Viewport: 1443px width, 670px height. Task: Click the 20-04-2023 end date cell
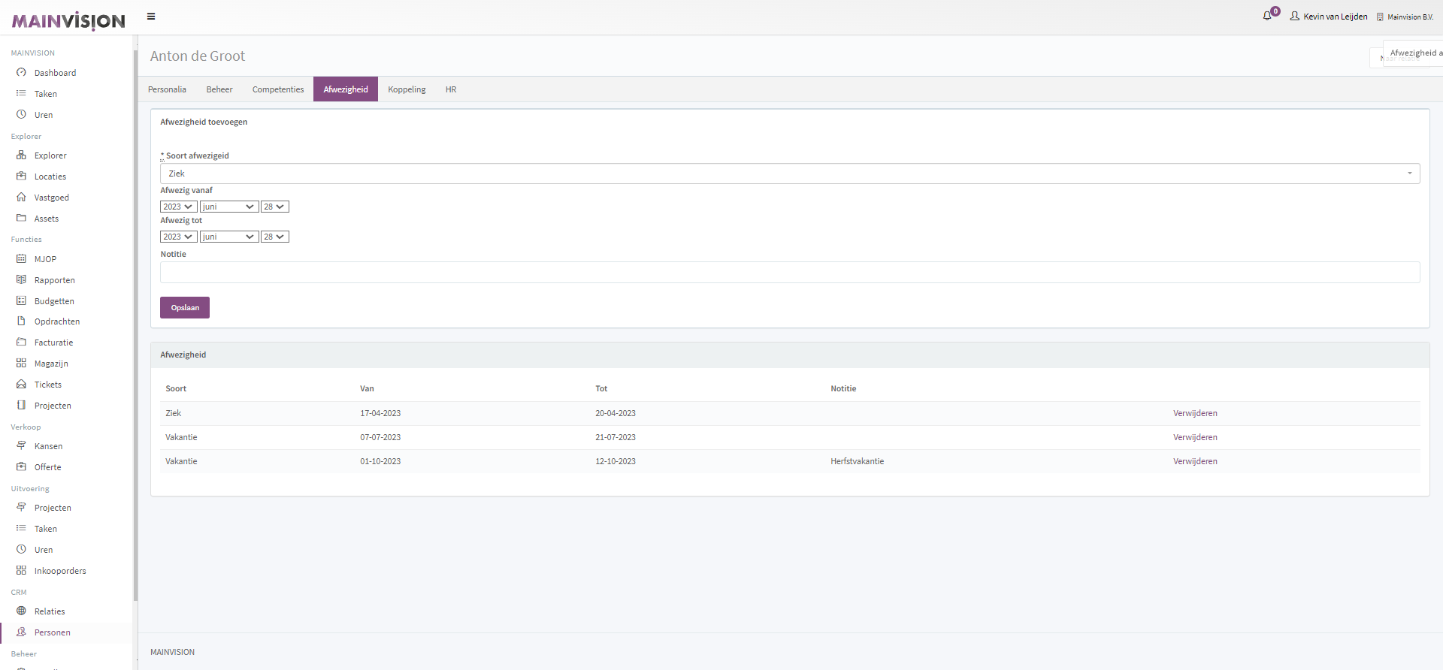point(616,413)
